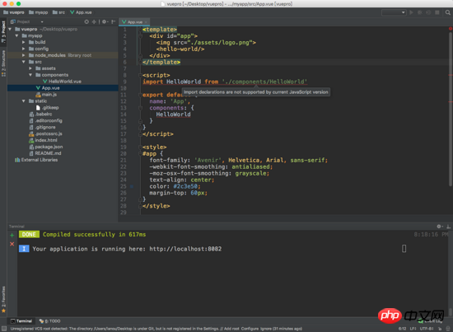Click App.vue in the navigation breadcrumb
This screenshot has height=332, width=453.
coord(81,12)
